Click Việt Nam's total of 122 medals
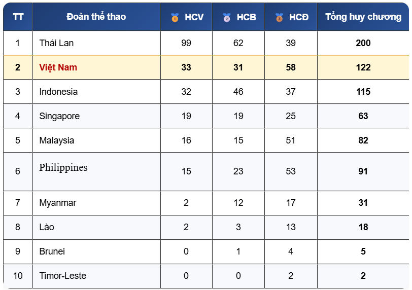This screenshot has height=290, width=412. coord(363,67)
